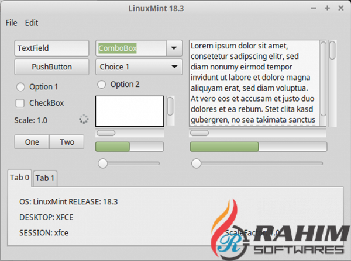Close the LinuxMint 18.3 window

[x=340, y=8]
